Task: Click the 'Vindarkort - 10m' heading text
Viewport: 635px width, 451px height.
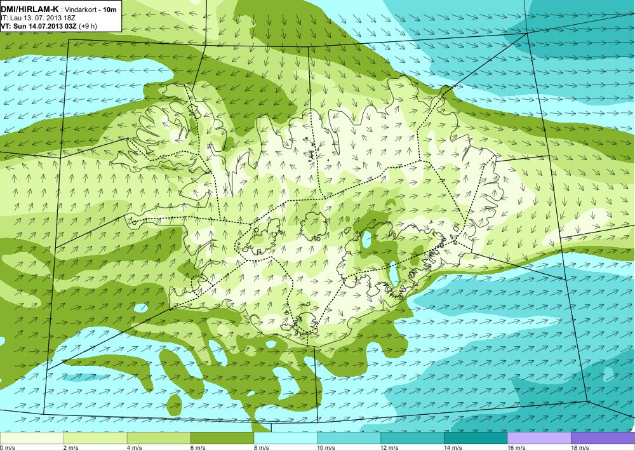Action: [x=91, y=10]
